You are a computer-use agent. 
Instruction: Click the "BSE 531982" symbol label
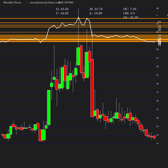[66, 3]
